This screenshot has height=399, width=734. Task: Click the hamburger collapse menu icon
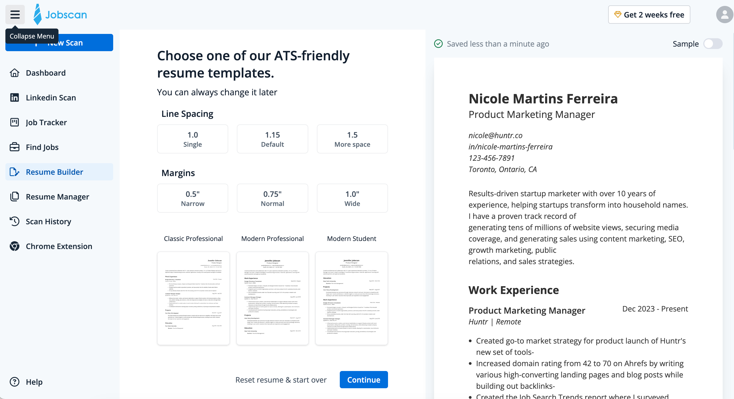tap(15, 15)
